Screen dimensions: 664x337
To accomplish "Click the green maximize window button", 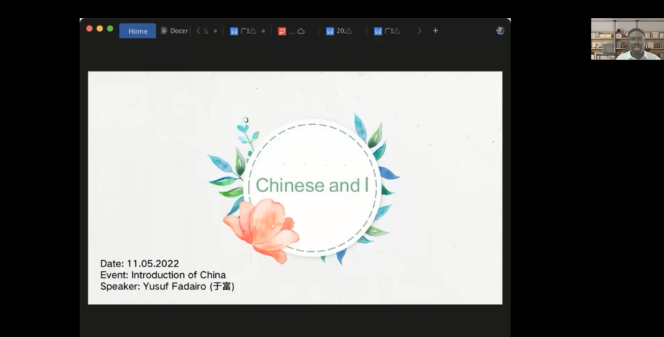I will tap(110, 29).
